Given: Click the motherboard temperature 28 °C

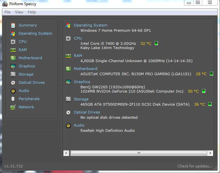Looking at the screenshot, I should pos(201,74).
